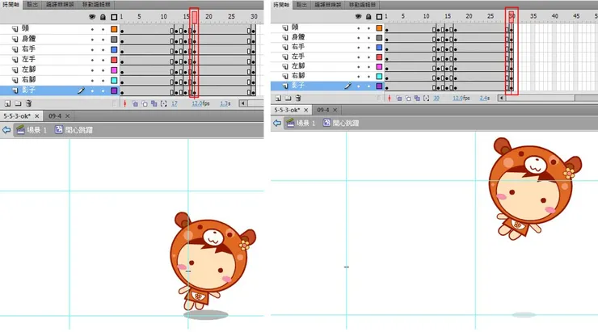Image resolution: width=598 pixels, height=332 pixels.
Task: Lock the 右手 layer in frame-17 timeline
Action: (x=103, y=49)
